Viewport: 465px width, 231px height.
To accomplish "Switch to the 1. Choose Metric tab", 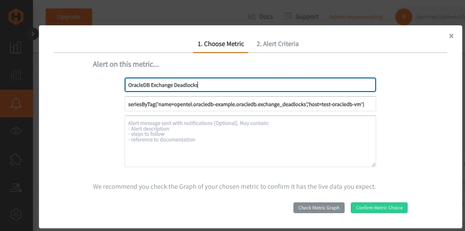I will 221,44.
